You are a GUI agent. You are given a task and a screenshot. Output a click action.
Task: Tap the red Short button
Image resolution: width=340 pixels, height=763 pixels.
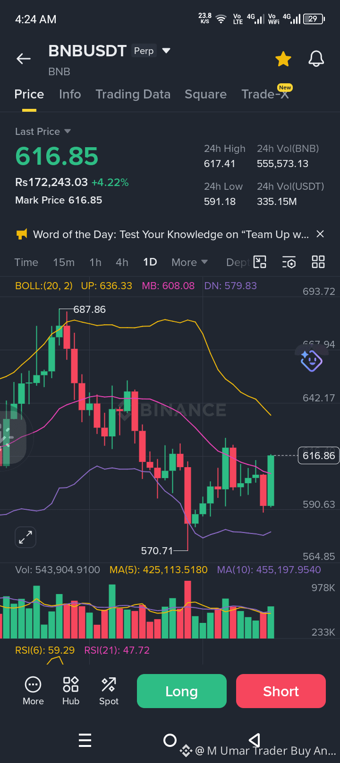tap(281, 691)
